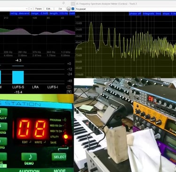Click the LUFS-S meter label
This screenshot has height=172, width=176.
[18, 87]
